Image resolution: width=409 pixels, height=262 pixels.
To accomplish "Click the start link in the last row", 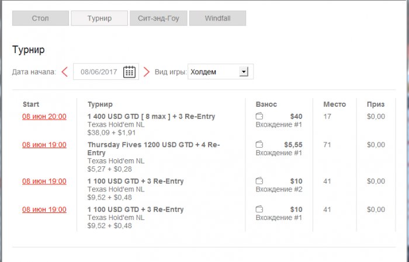I will tap(44, 209).
